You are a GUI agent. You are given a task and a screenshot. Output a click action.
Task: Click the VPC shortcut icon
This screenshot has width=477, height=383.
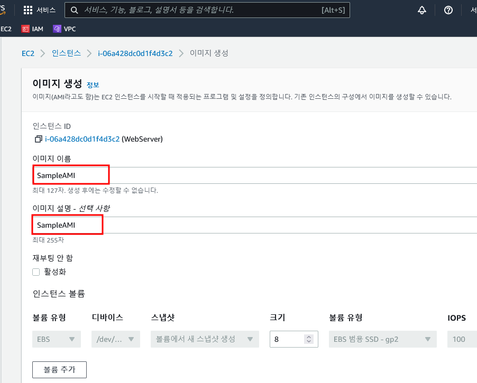click(x=57, y=29)
